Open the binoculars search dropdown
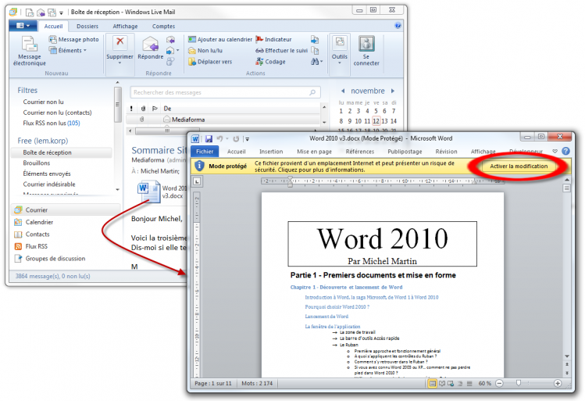 (x=317, y=62)
